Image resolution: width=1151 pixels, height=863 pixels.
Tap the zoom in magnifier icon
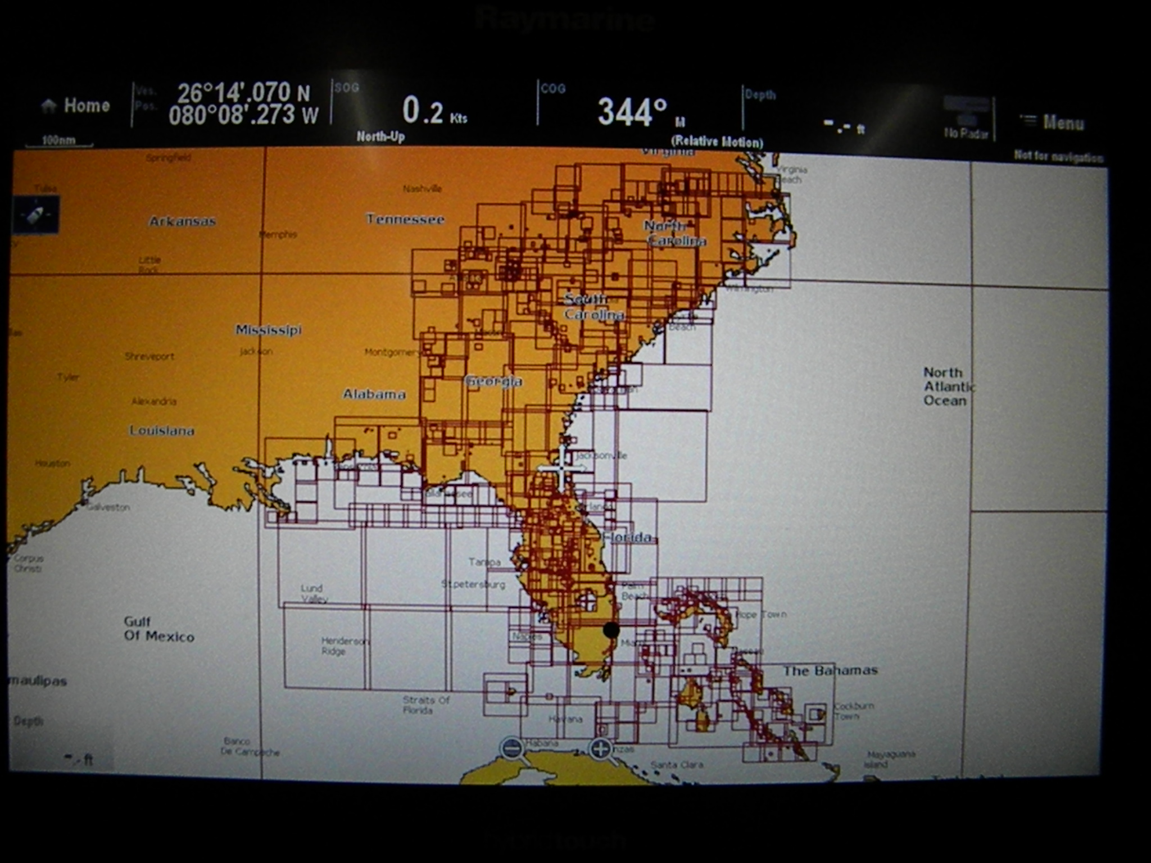[x=601, y=750]
